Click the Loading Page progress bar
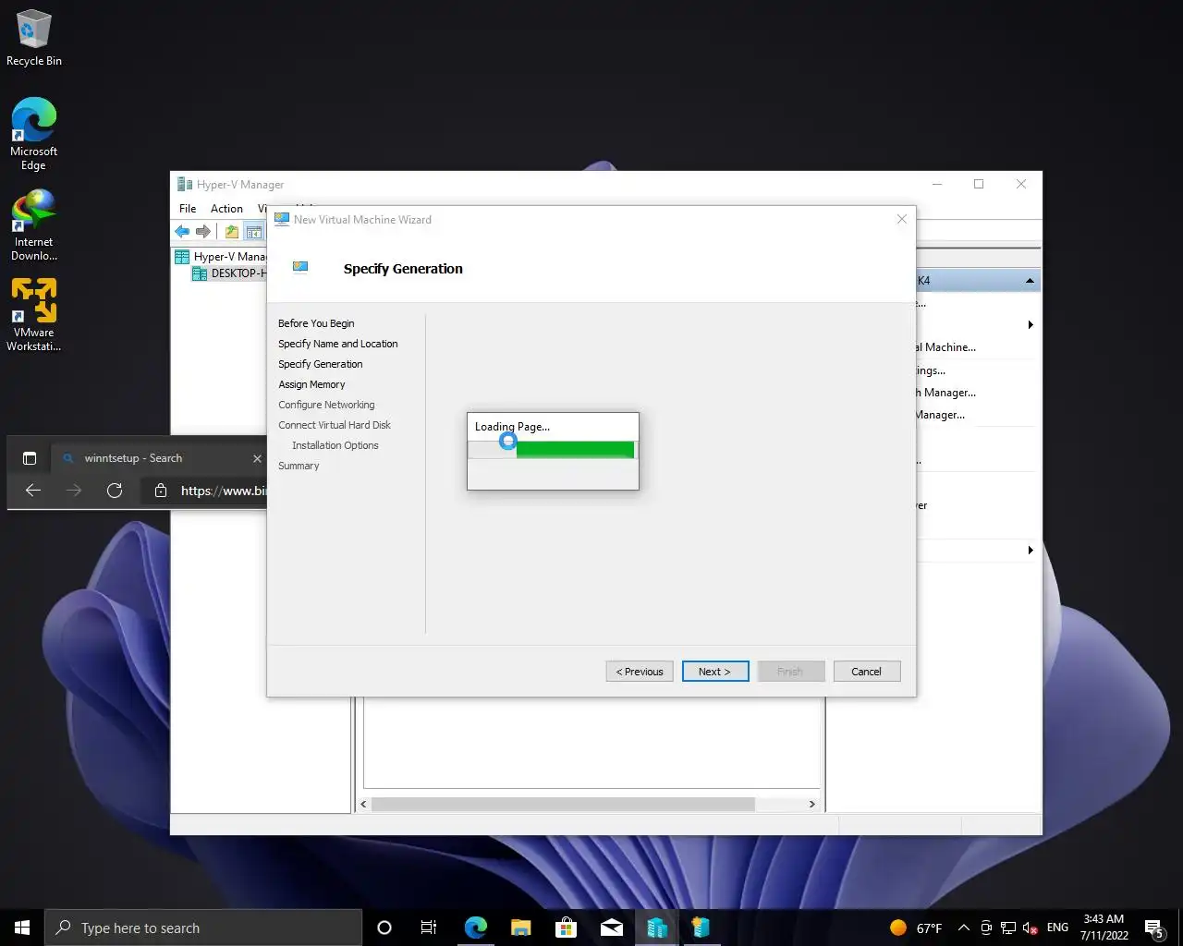Image resolution: width=1183 pixels, height=946 pixels. 553,450
